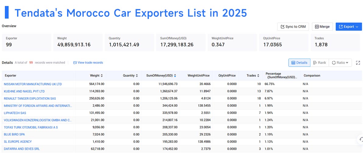Open the View trade records link
This screenshot has width=363, height=155.
click(88, 63)
